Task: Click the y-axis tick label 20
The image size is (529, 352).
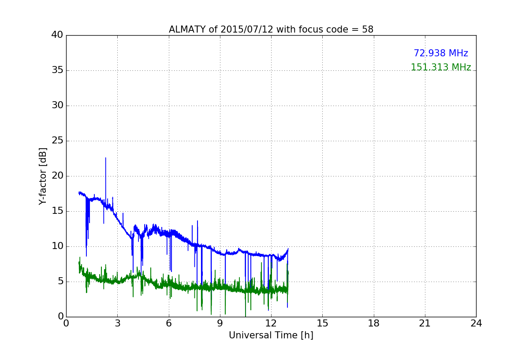Action: (57, 176)
